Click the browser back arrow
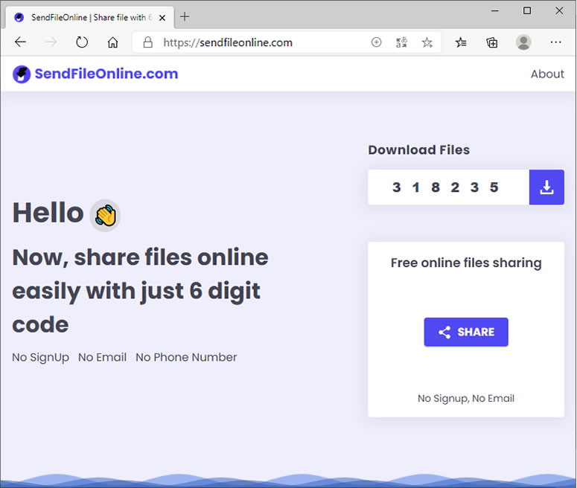 21,42
